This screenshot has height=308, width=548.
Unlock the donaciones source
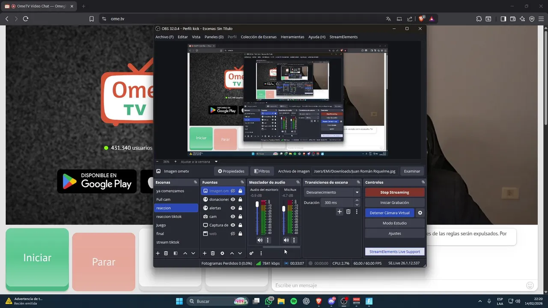click(240, 199)
